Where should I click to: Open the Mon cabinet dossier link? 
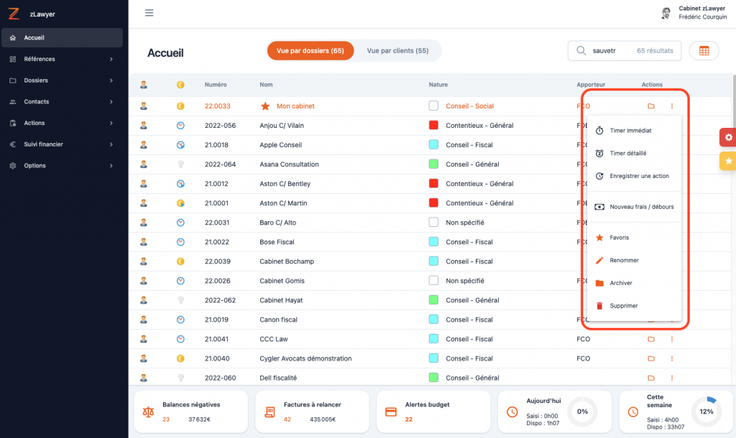pyautogui.click(x=295, y=106)
